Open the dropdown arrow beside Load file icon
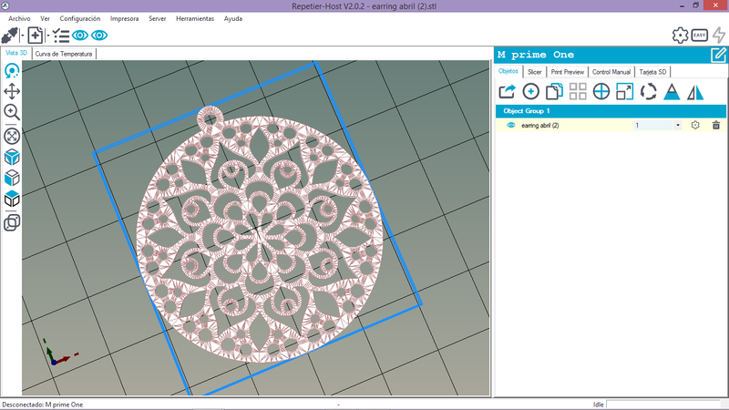This screenshot has height=410, width=729. coord(47,36)
